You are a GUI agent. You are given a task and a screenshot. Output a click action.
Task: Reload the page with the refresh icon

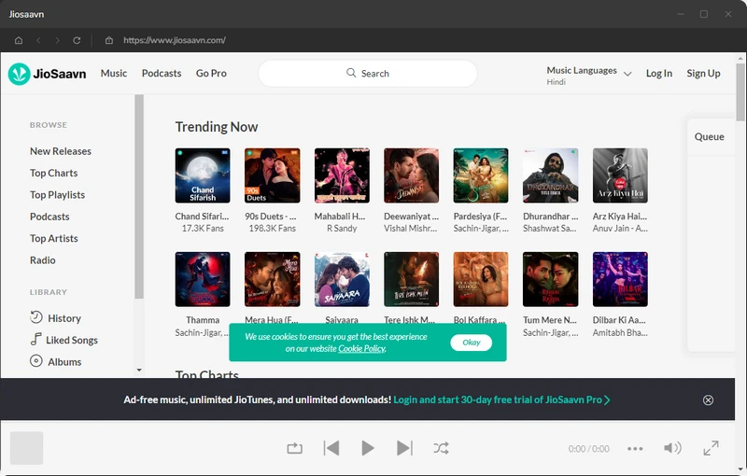tap(77, 40)
